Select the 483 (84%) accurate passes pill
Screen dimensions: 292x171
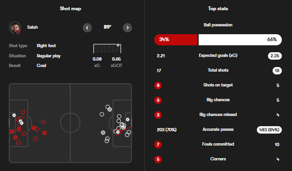[x=269, y=130]
